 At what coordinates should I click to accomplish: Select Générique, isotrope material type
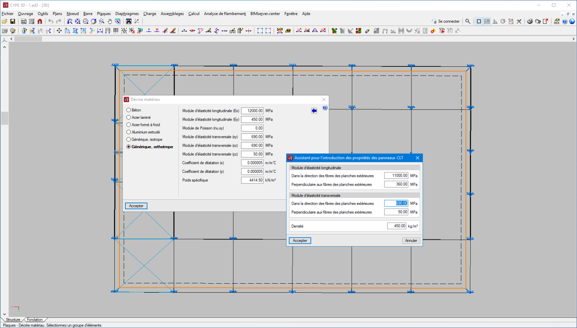point(129,139)
